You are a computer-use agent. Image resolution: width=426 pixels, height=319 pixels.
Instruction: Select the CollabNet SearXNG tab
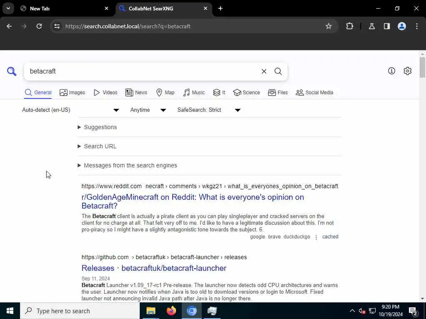point(164,8)
